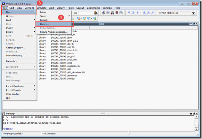Viewport: 202px width, 139px height.
Task: Select New in the File menu
Action: pyautogui.click(x=19, y=12)
